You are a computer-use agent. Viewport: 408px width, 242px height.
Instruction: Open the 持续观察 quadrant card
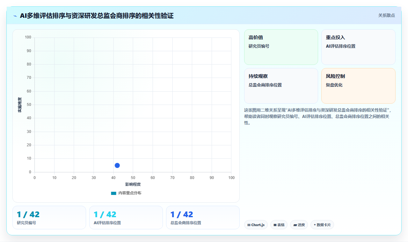(281, 86)
